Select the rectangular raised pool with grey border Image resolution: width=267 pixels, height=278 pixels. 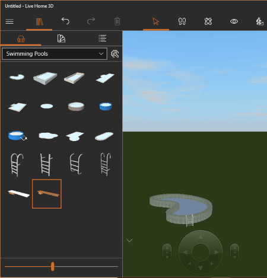[45, 78]
